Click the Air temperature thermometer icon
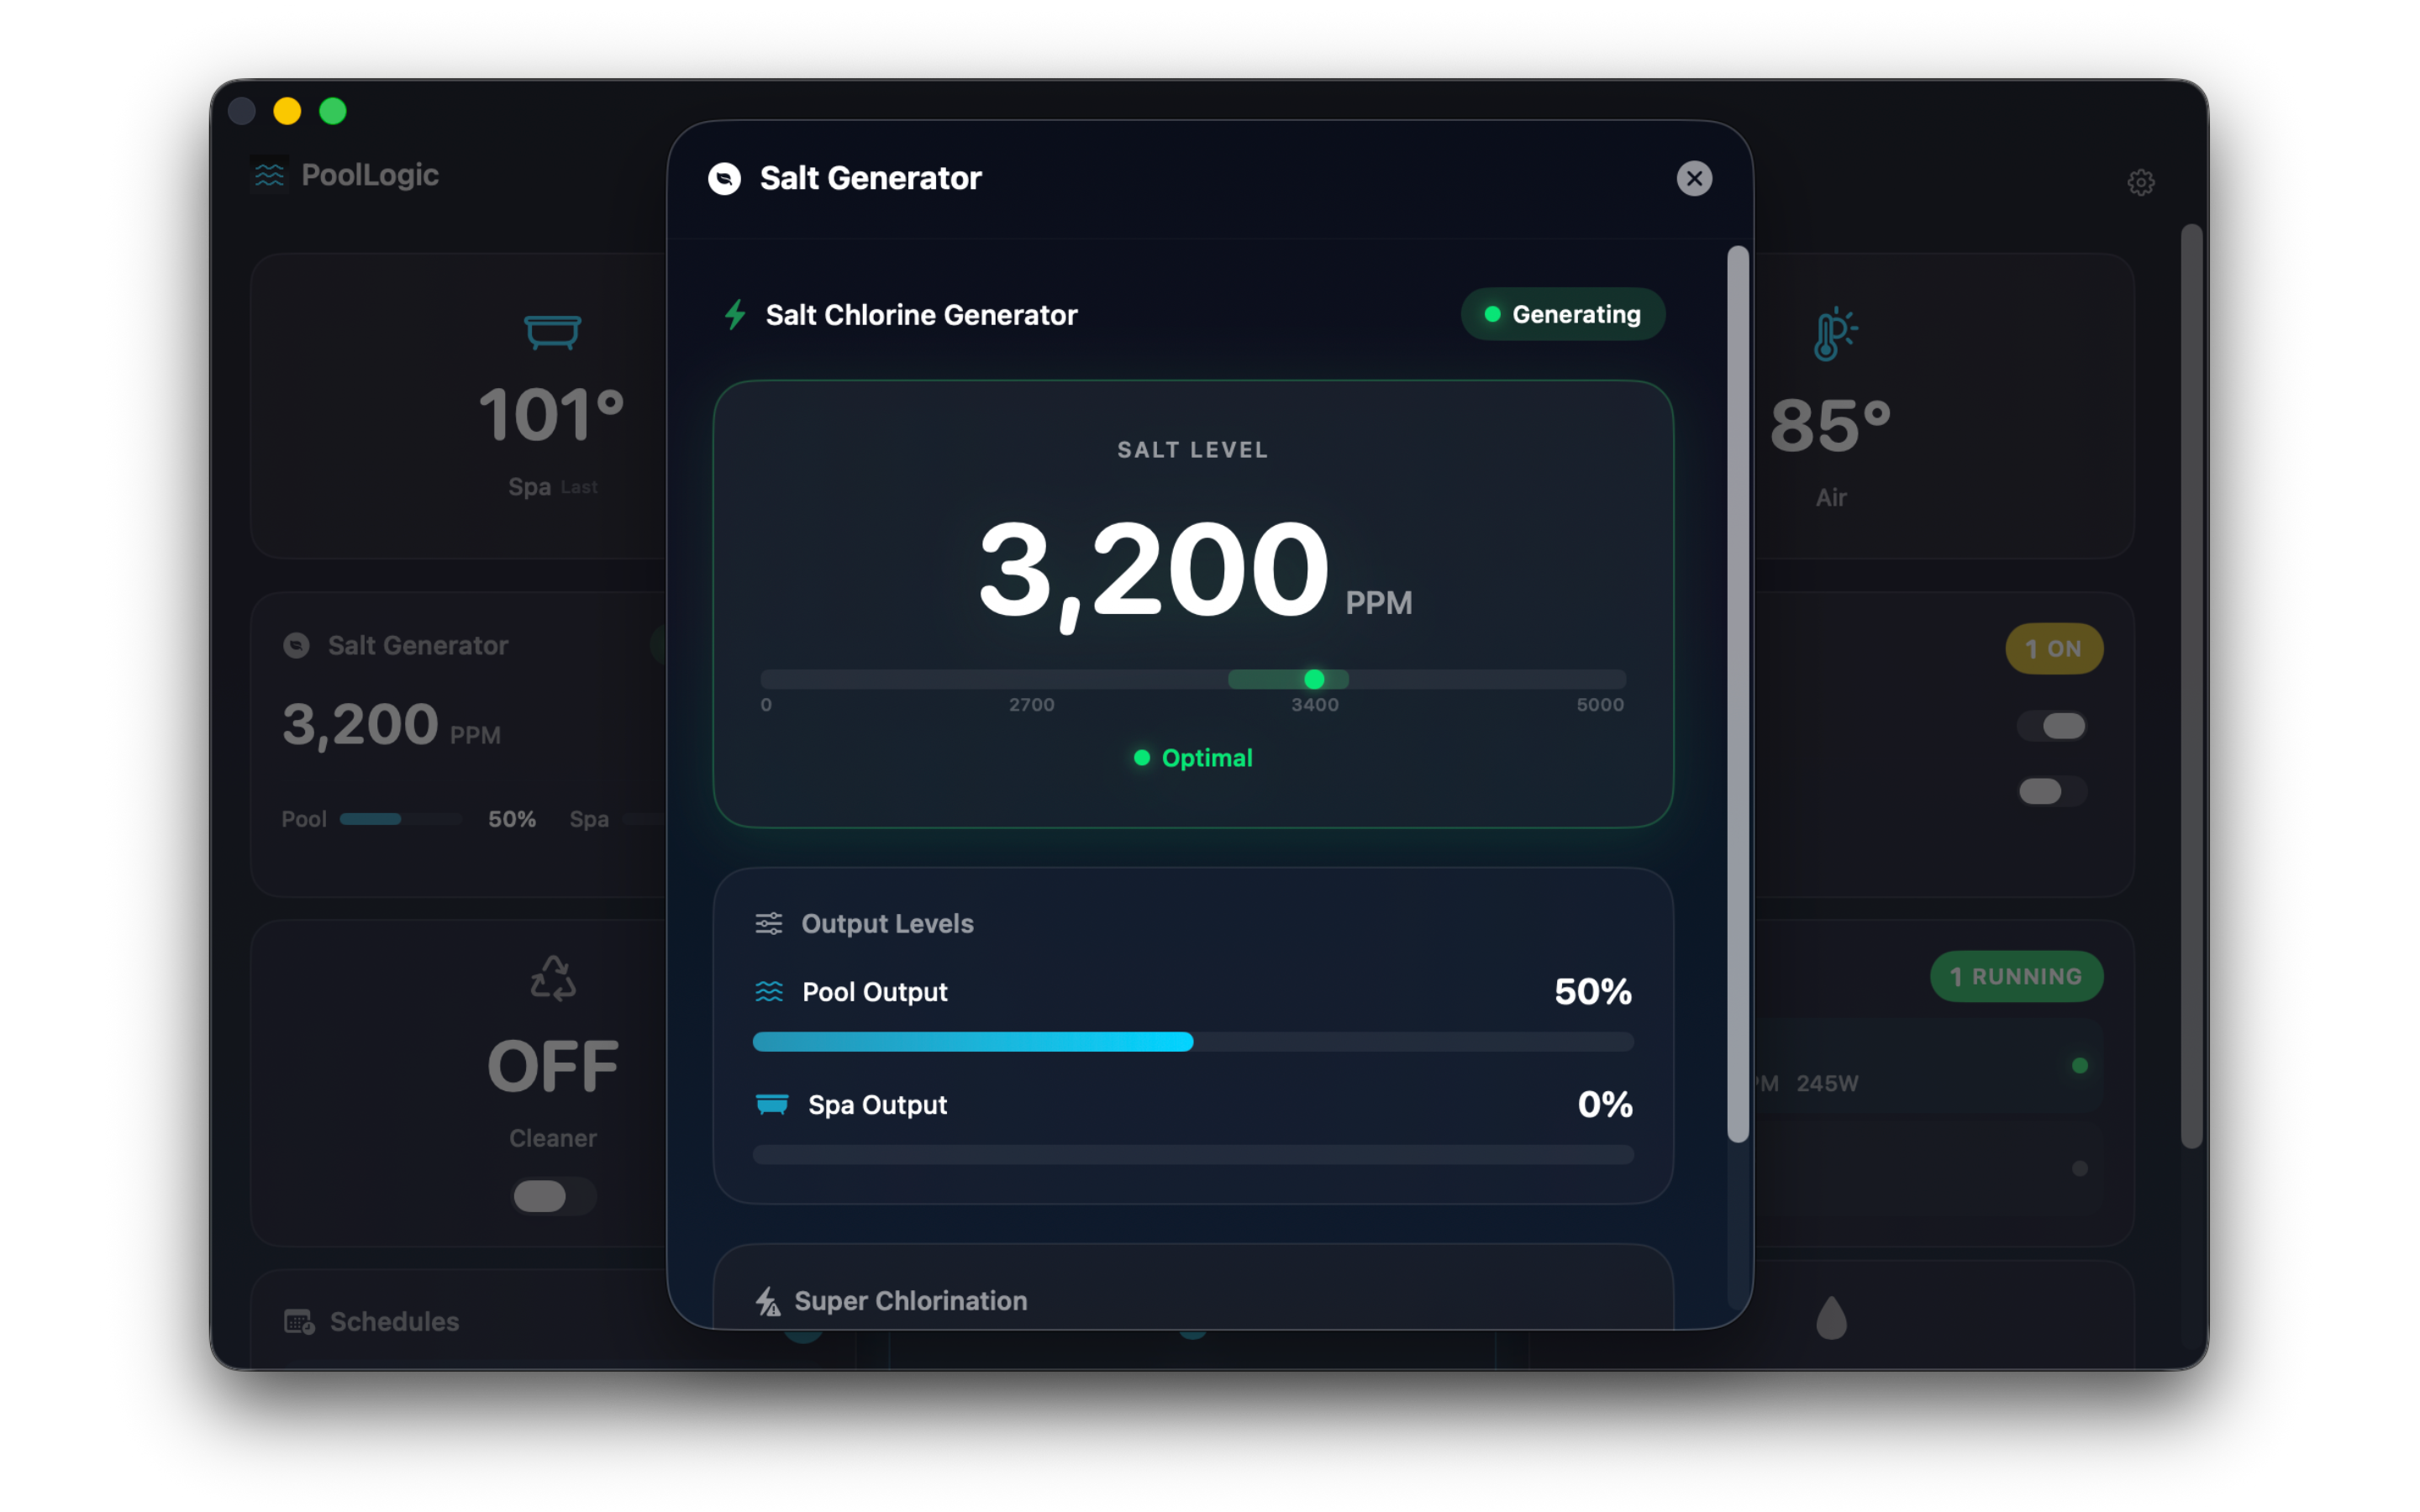 pyautogui.click(x=1831, y=331)
